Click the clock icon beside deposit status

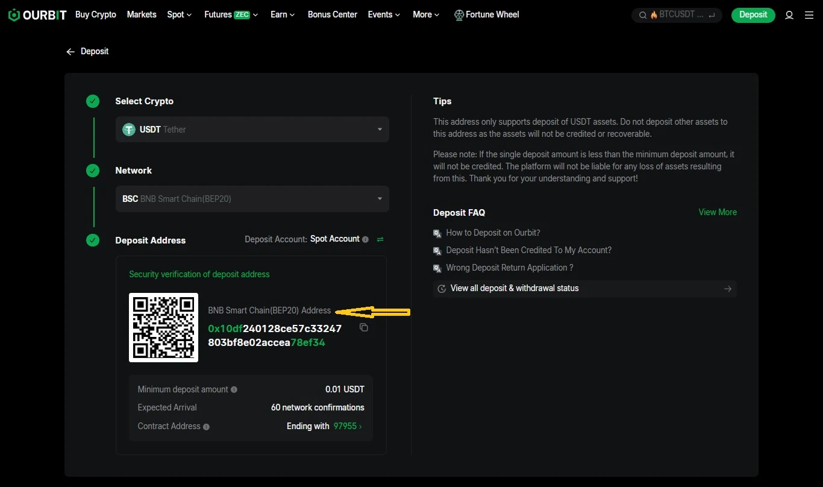442,289
